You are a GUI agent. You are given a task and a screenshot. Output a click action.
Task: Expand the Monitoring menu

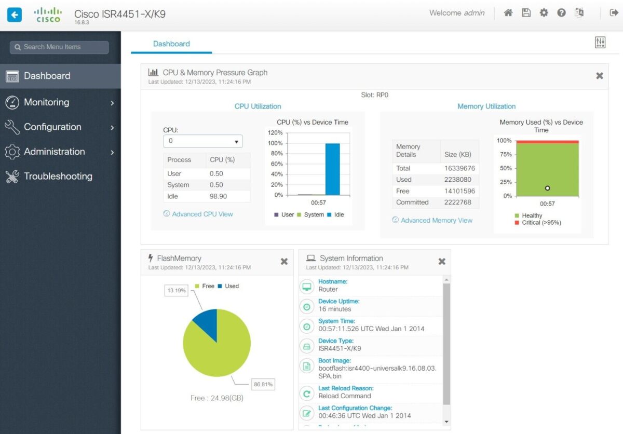click(x=60, y=102)
